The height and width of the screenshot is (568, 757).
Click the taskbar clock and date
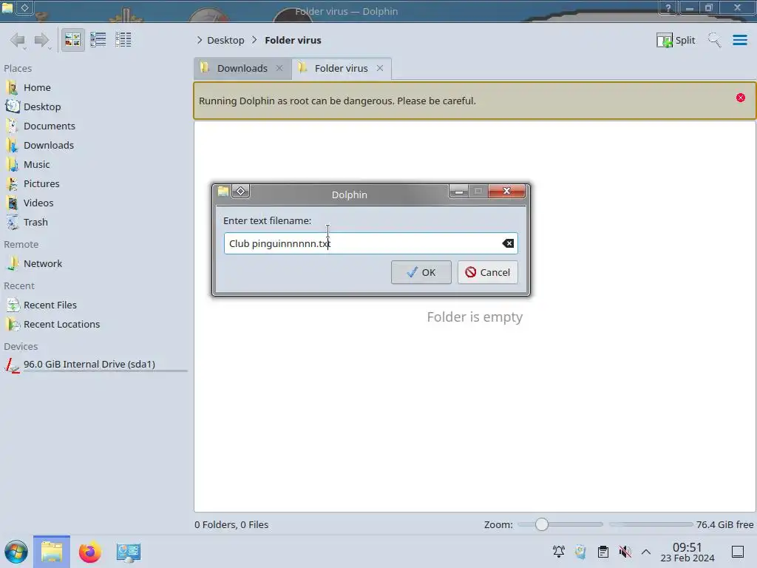[687, 552]
